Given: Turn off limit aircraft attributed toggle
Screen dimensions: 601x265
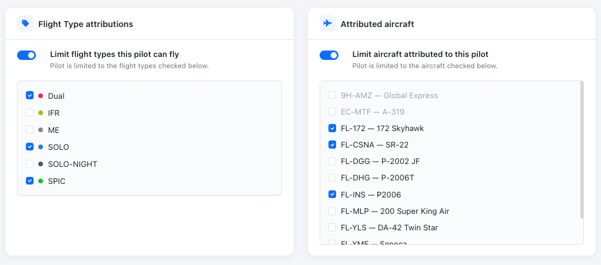Looking at the screenshot, I should (329, 55).
